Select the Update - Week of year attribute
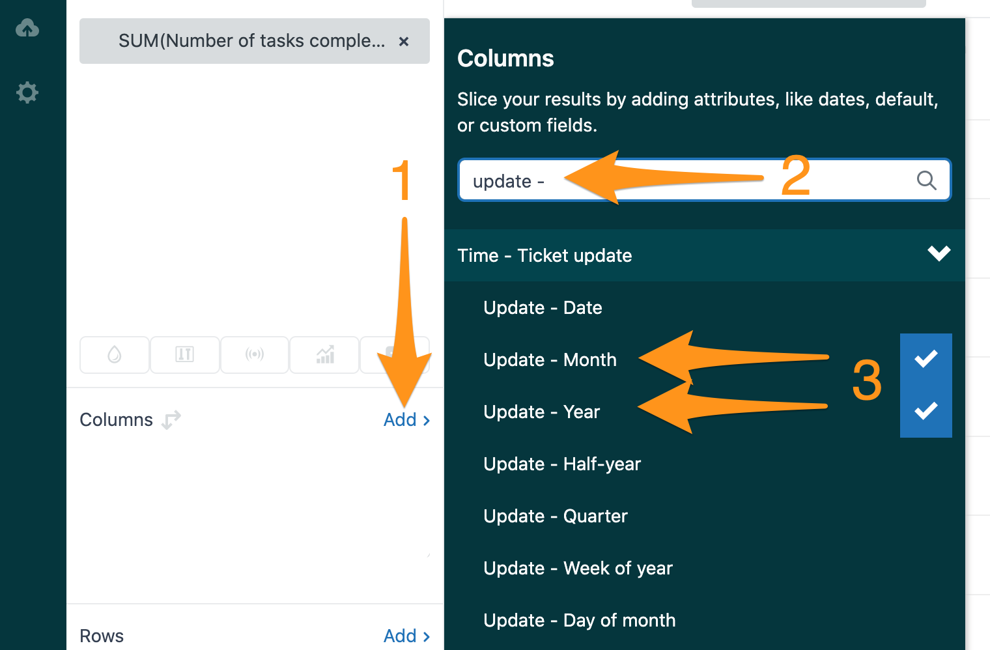990x650 pixels. point(578,568)
